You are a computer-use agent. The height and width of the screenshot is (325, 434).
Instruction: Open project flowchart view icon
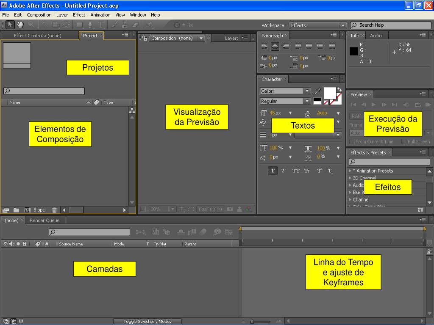[x=132, y=110]
